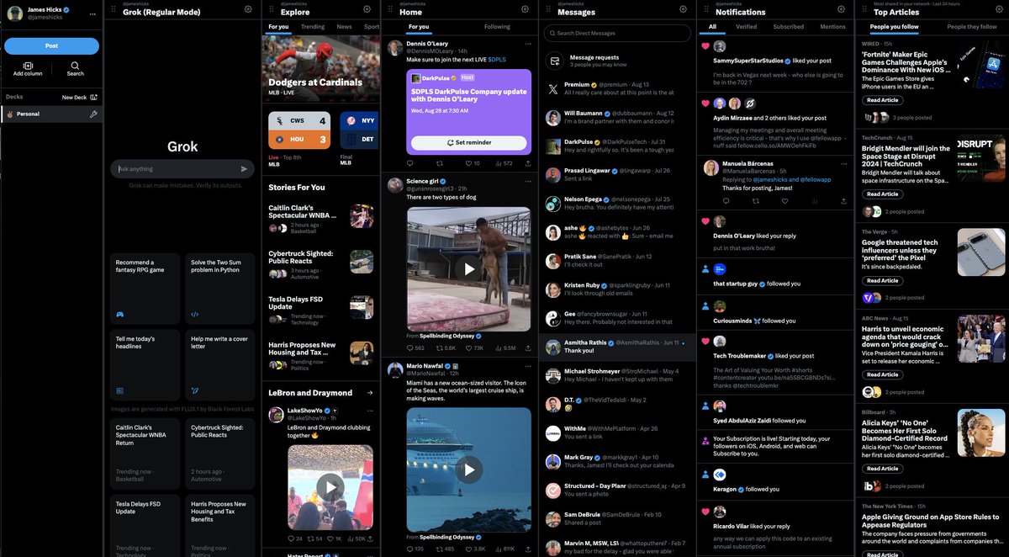The height and width of the screenshot is (557, 1009).
Task: Click the wrench icon on Personal deck
Action: (93, 114)
